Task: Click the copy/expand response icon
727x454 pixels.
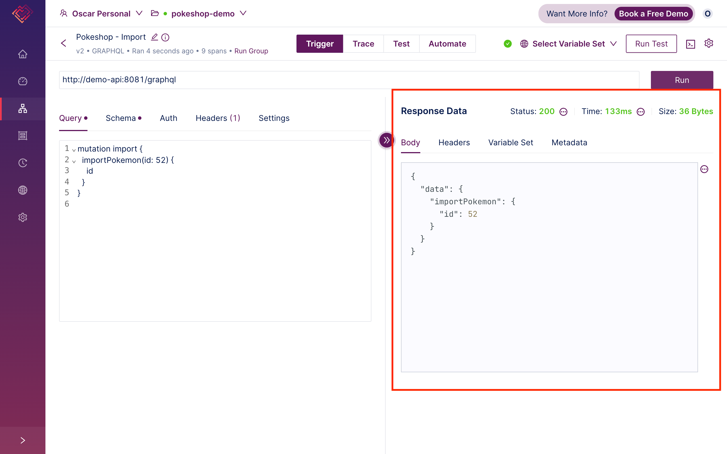Action: (x=705, y=169)
